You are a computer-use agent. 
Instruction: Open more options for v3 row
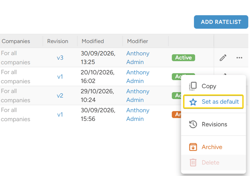point(239,58)
